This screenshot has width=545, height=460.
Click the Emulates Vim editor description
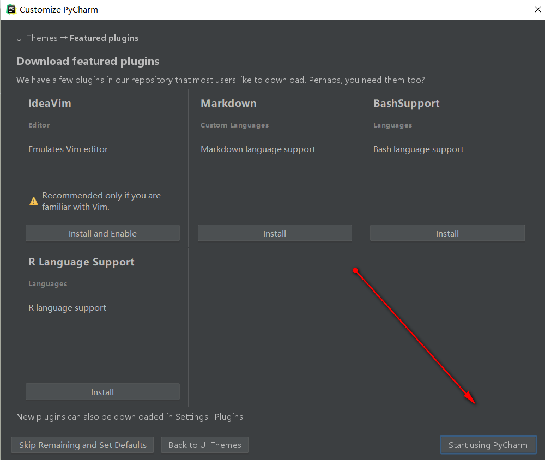68,149
